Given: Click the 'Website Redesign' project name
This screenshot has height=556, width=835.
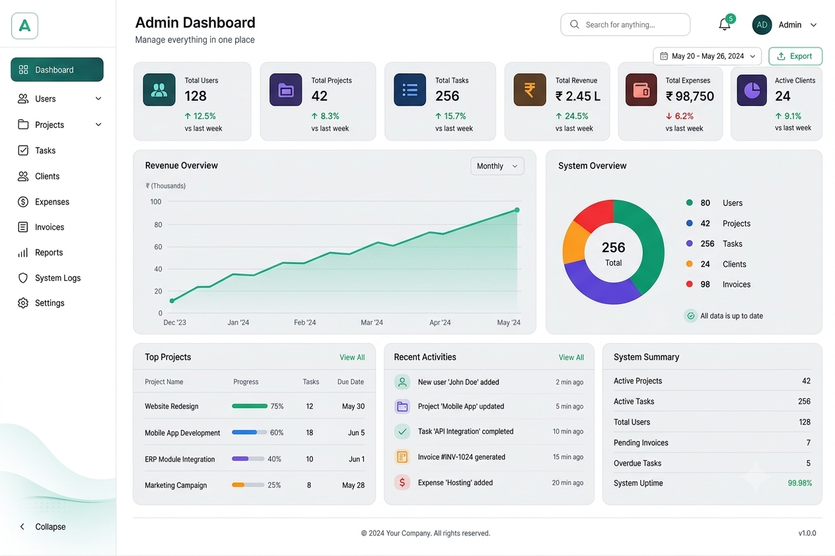Looking at the screenshot, I should [x=172, y=406].
